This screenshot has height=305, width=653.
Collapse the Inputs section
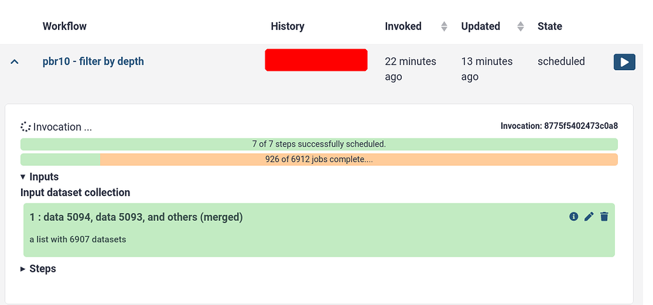coord(40,177)
